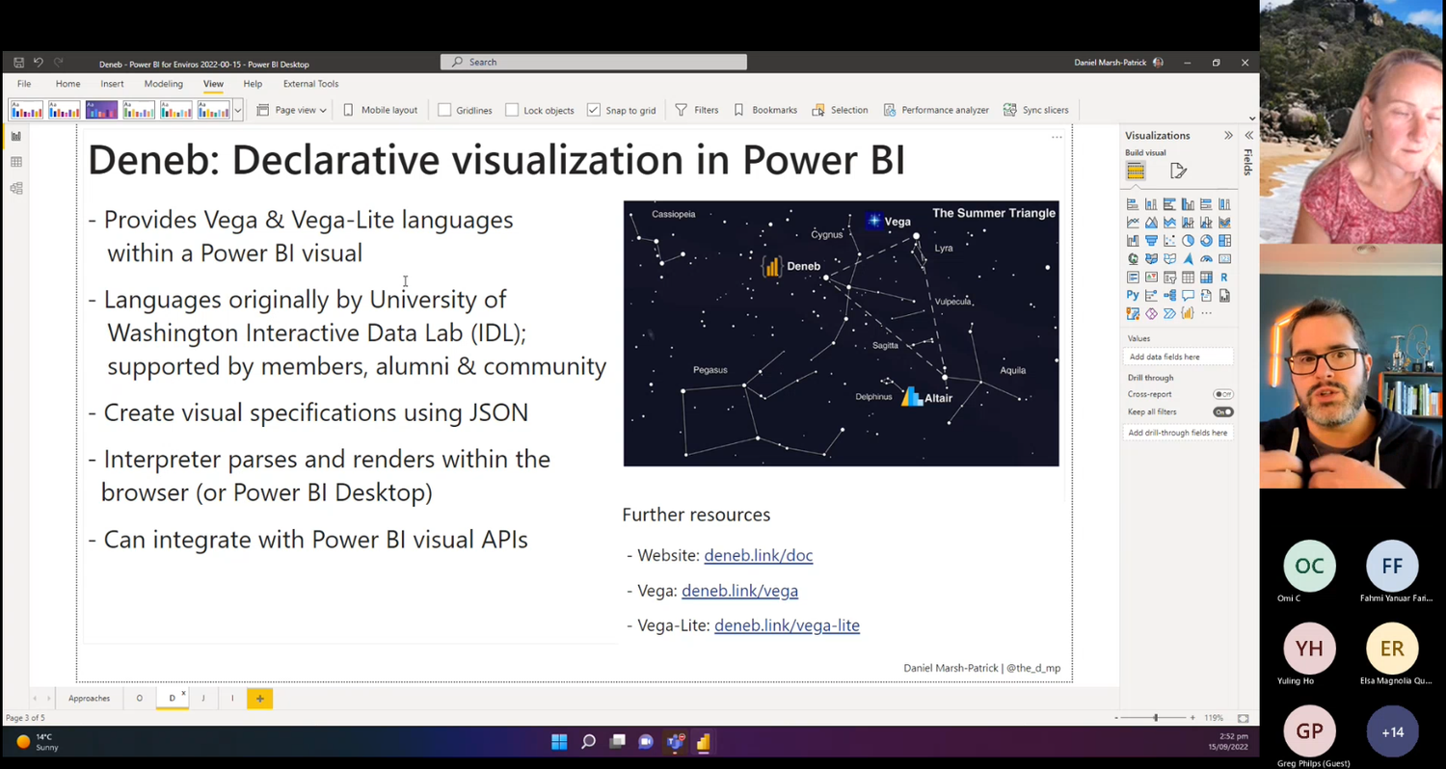This screenshot has height=769, width=1446.
Task: Select the R script visual
Action: [x=1224, y=277]
